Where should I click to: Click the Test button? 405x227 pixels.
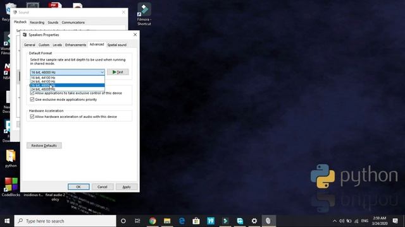click(118, 72)
